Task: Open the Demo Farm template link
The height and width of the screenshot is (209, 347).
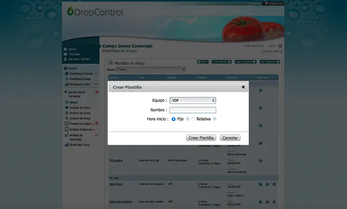Action: 116,184
